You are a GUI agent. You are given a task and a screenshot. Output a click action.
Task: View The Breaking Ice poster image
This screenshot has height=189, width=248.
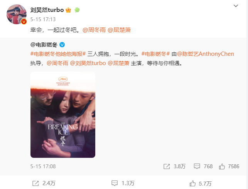click(x=63, y=115)
